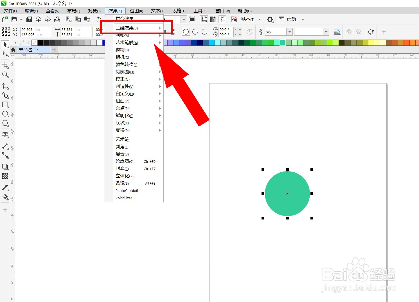Click the cloud download icon
Image resolution: width=419 pixels, height=302 pixels.
click(39, 19)
